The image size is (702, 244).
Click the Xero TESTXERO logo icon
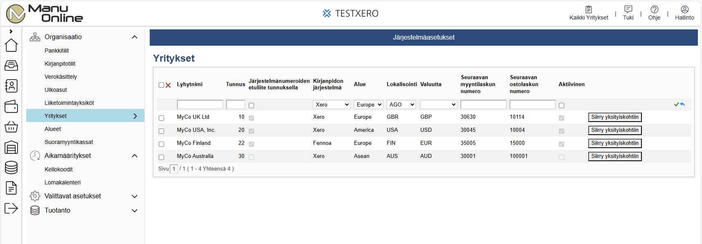(327, 13)
